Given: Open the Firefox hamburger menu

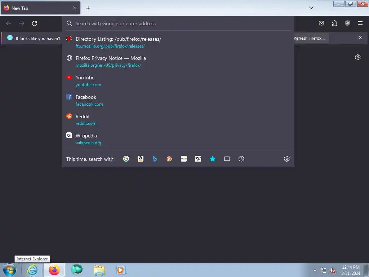Looking at the screenshot, I should click(x=360, y=23).
